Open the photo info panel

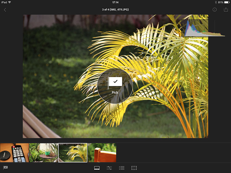[215, 10]
